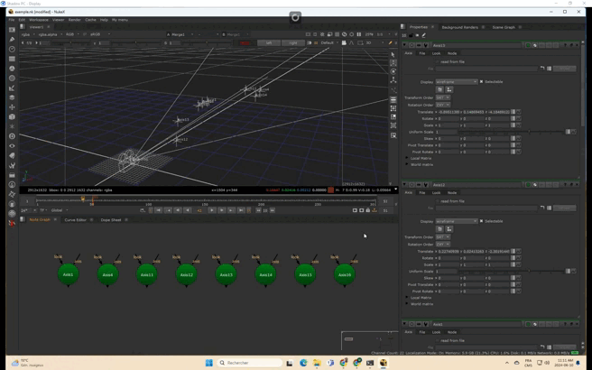This screenshot has height=370, width=592.
Task: Open Rotation Order dropdown in Axis12
Action: coord(442,245)
